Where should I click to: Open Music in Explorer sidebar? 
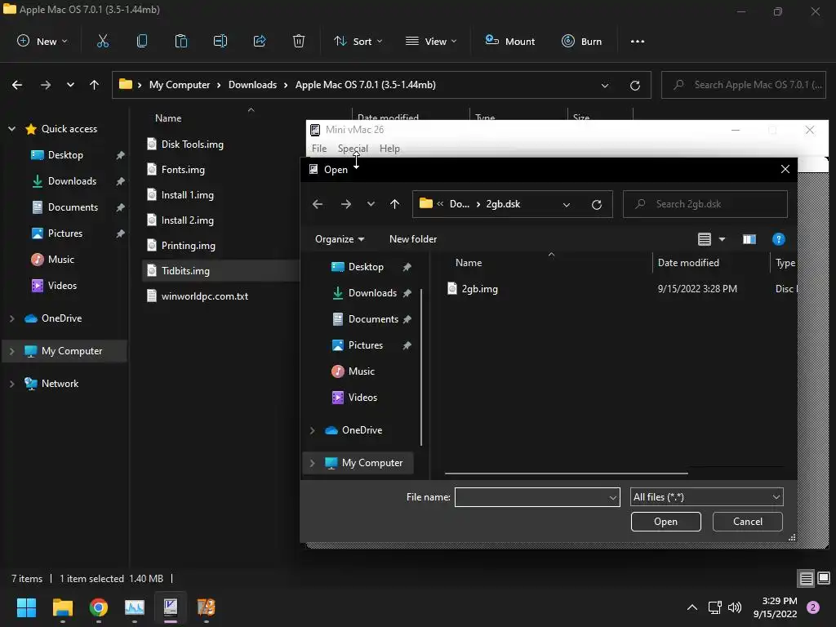pyautogui.click(x=60, y=260)
